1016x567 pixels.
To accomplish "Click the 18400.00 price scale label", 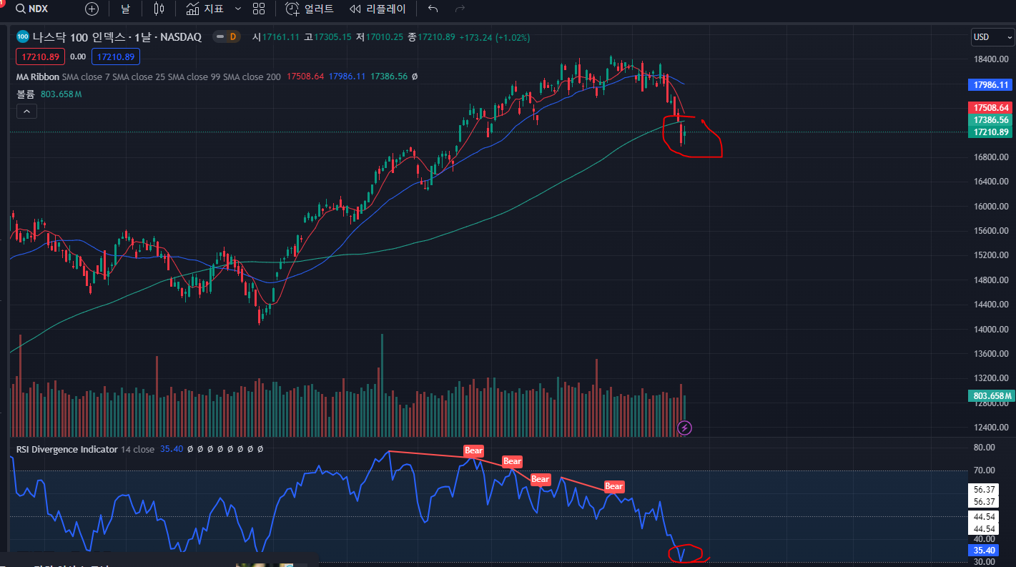I will [x=991, y=59].
